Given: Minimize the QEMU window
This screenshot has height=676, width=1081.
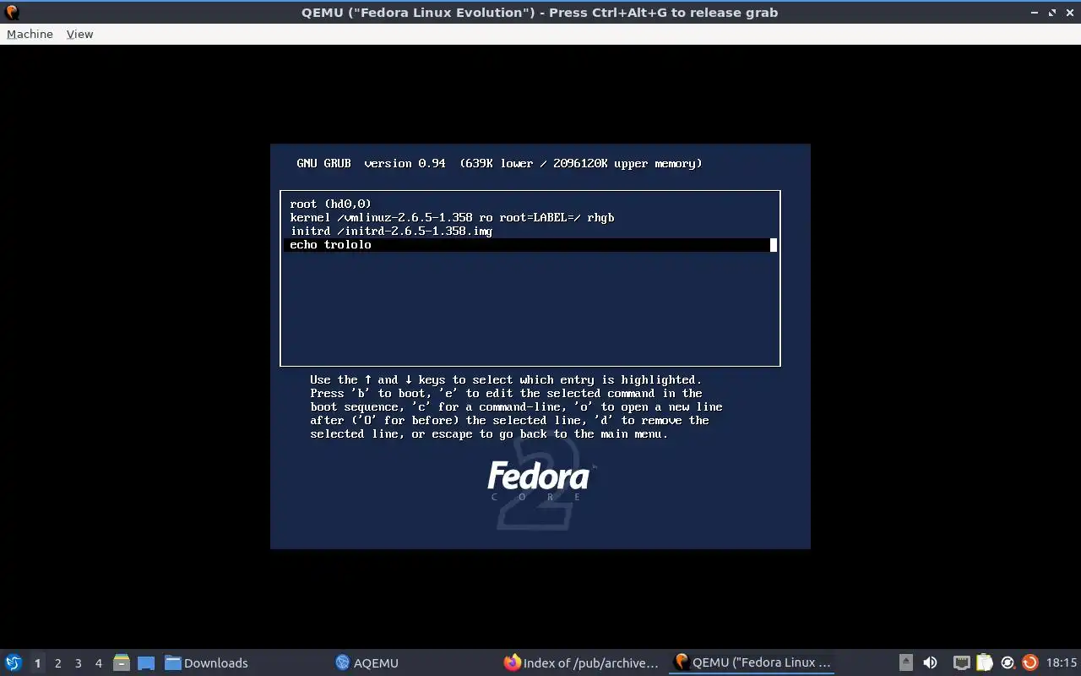Looking at the screenshot, I should tap(1035, 13).
